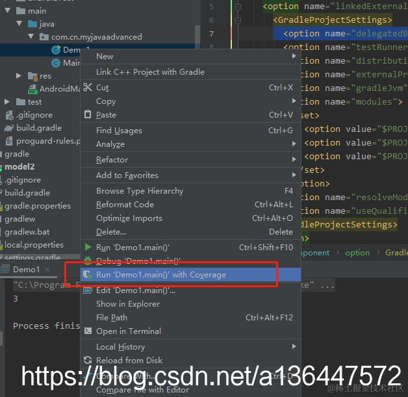The image size is (408, 397).
Task: Click 'option' in the XML breadcrumb
Action: [x=357, y=253]
